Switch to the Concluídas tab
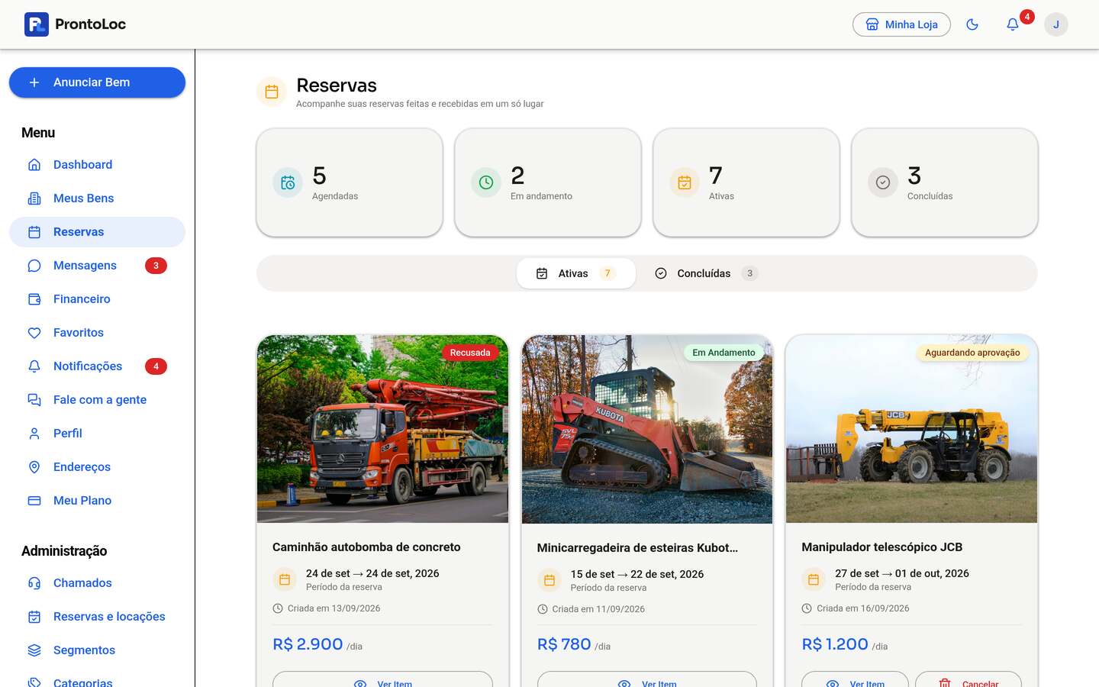 (x=706, y=273)
